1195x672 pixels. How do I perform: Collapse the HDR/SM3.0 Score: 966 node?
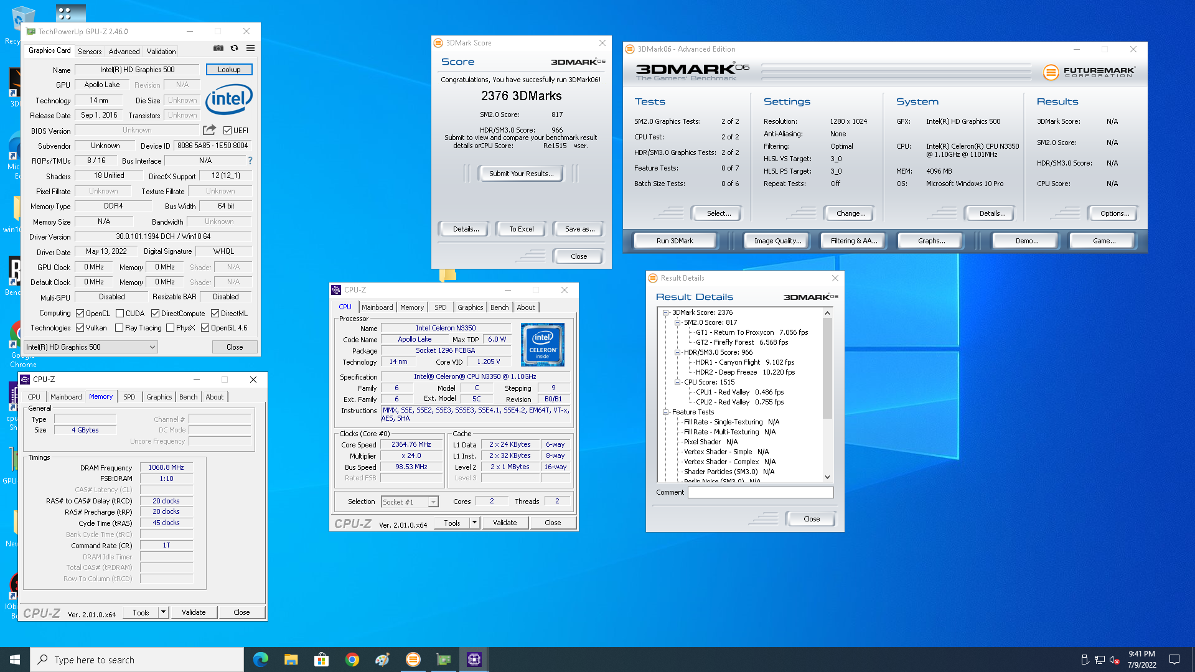coord(677,352)
